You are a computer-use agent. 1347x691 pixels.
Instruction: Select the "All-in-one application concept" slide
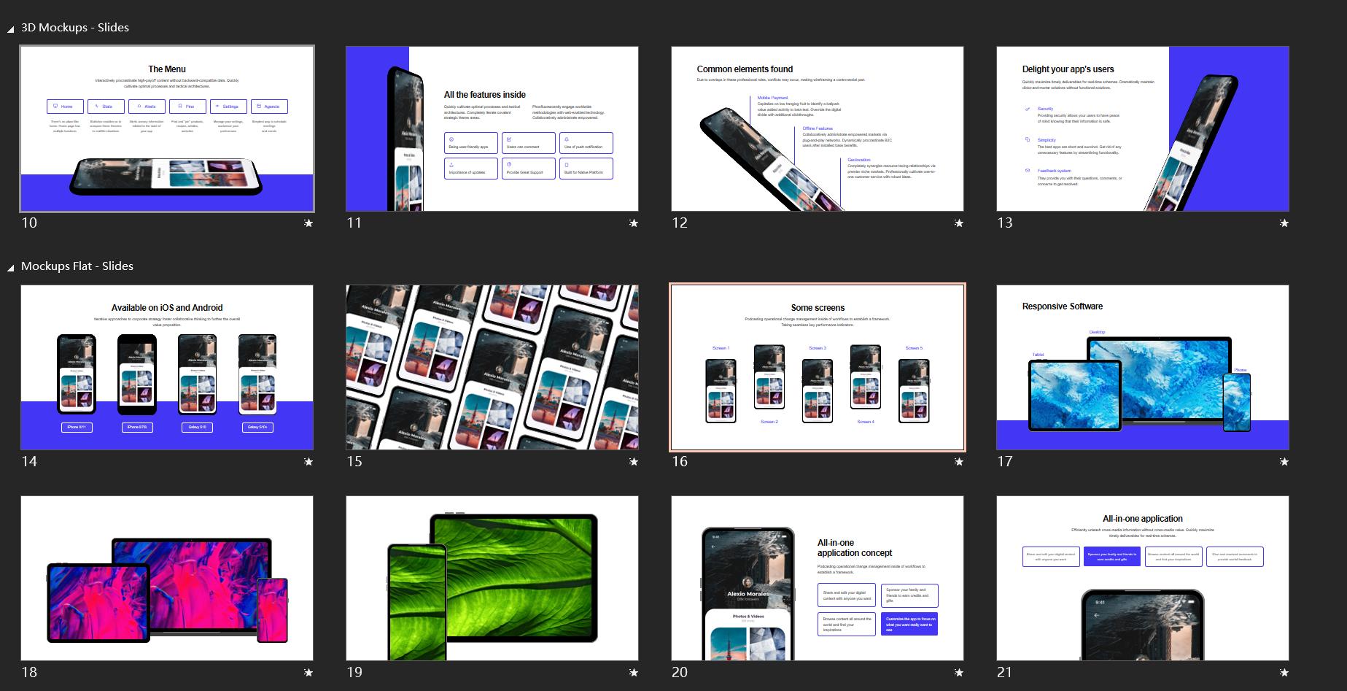pyautogui.click(x=818, y=579)
